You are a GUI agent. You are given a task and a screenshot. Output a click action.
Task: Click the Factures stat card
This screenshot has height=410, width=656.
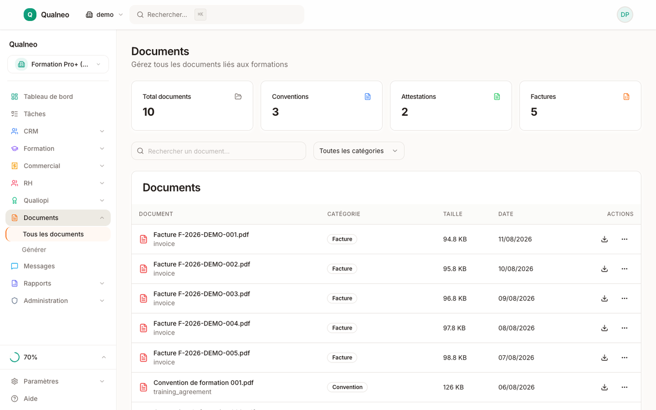[580, 106]
